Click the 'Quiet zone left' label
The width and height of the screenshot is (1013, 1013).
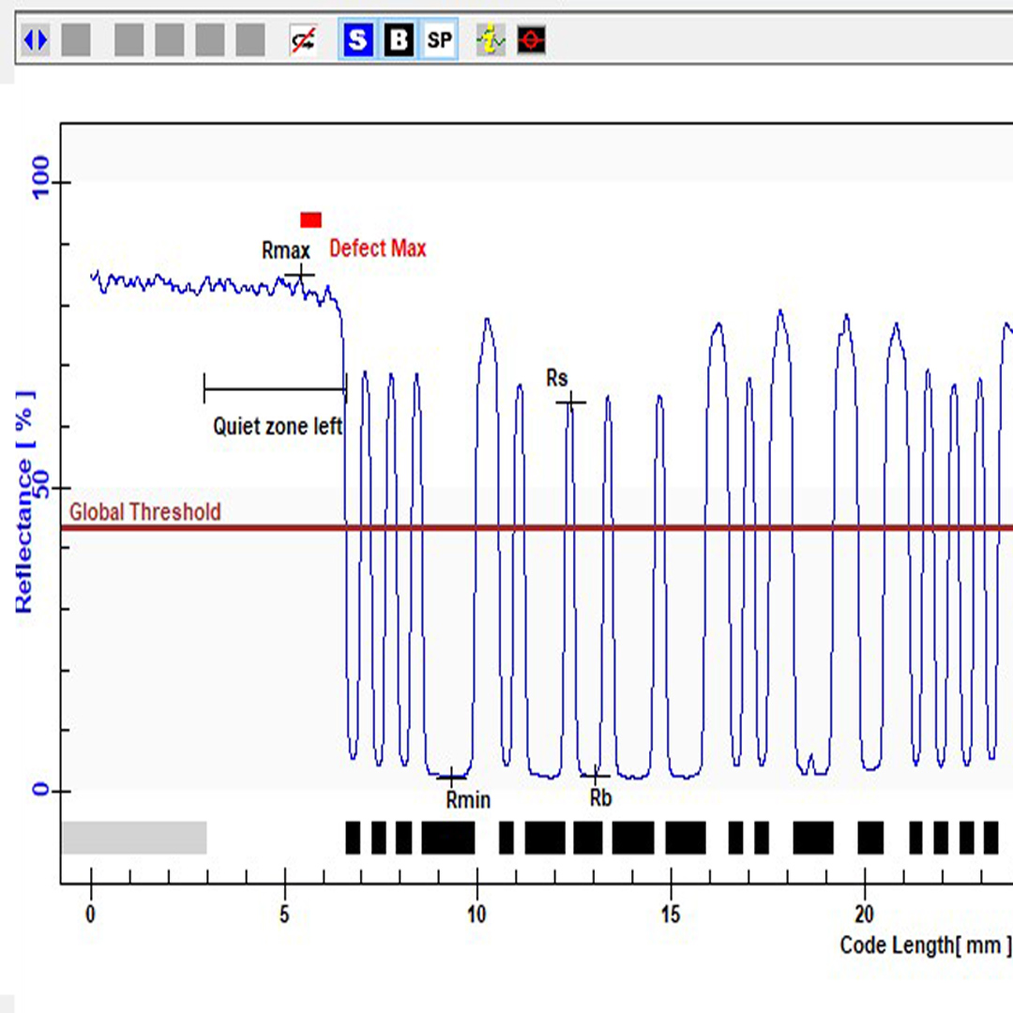pos(278,427)
